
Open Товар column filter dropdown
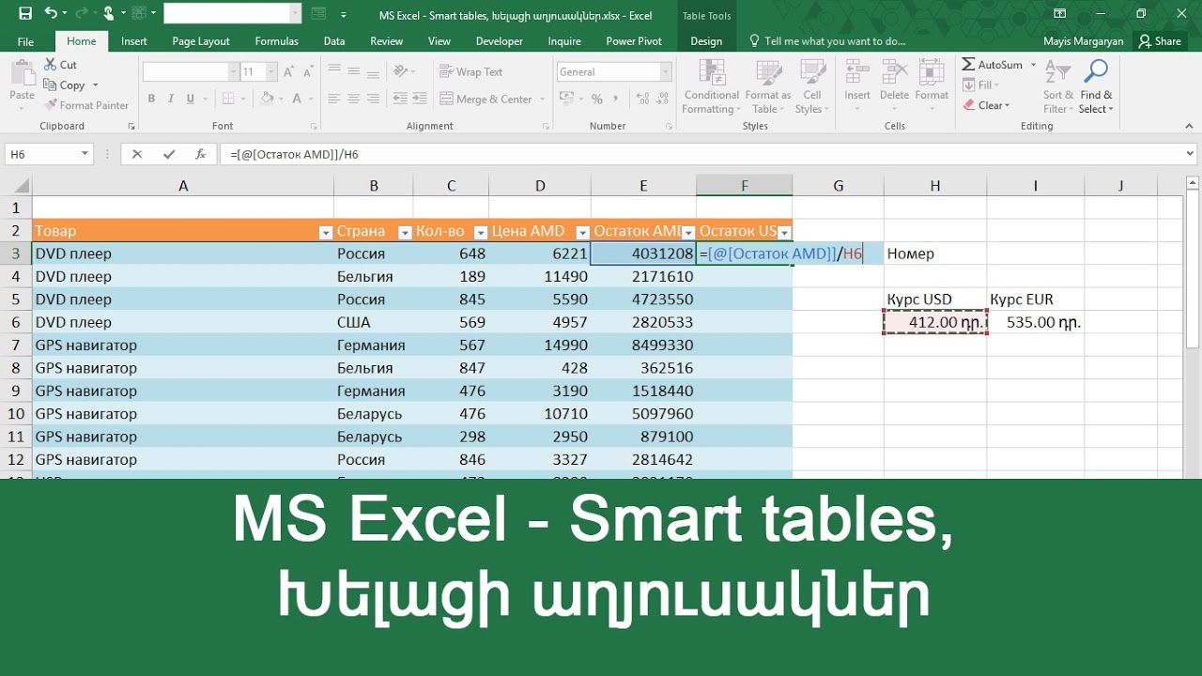326,232
